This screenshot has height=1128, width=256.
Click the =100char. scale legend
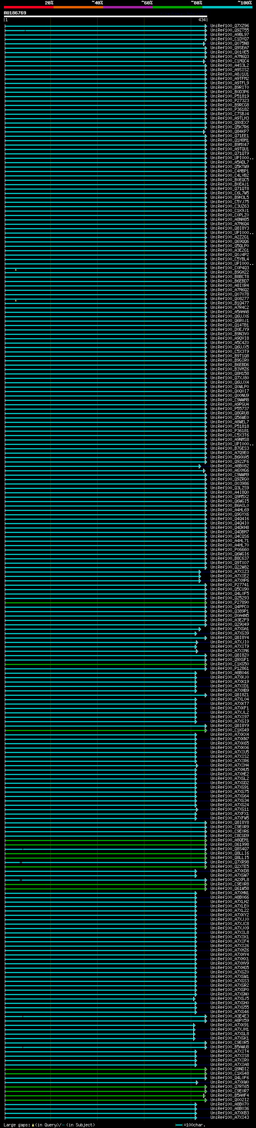click(x=190, y=1124)
